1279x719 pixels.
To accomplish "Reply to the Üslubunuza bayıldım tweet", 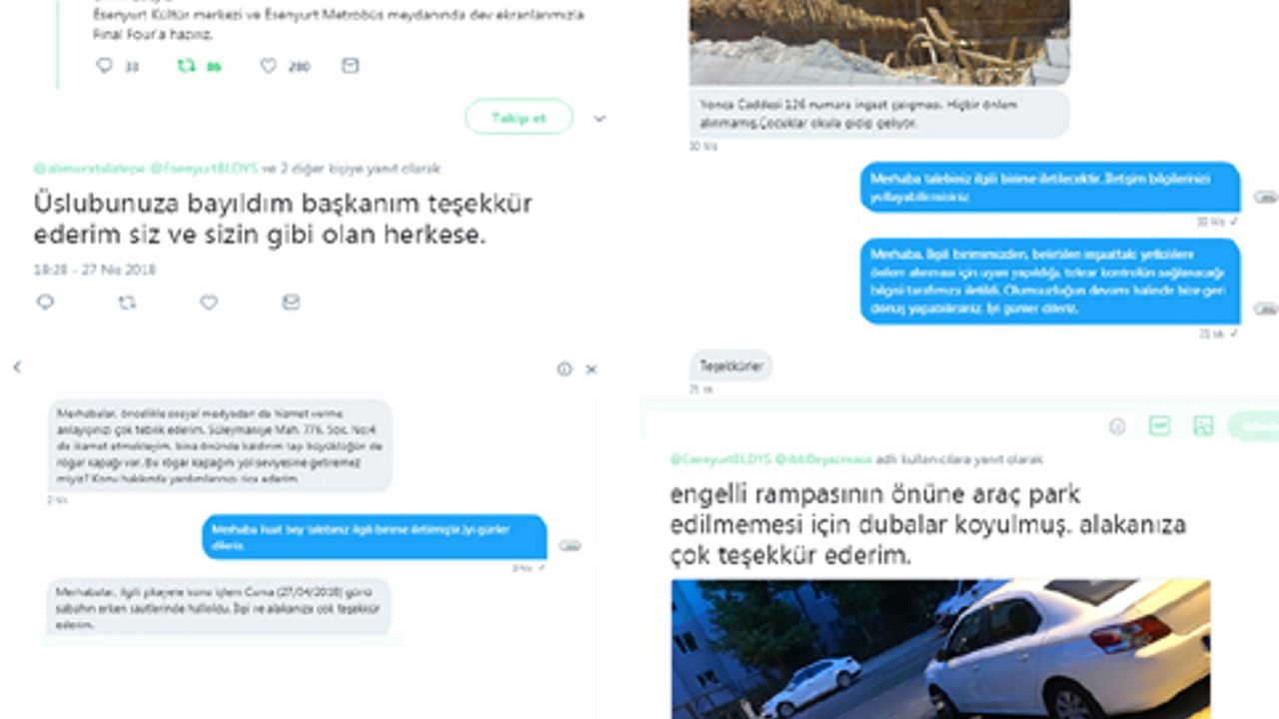I will click(x=45, y=302).
